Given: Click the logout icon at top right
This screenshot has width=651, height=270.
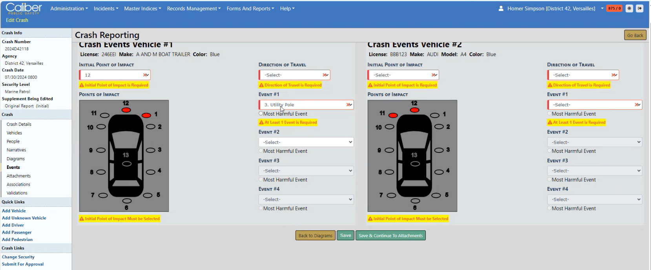Looking at the screenshot, I should click(x=639, y=9).
